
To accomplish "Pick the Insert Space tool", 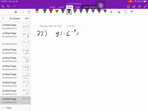I will 29,12.
